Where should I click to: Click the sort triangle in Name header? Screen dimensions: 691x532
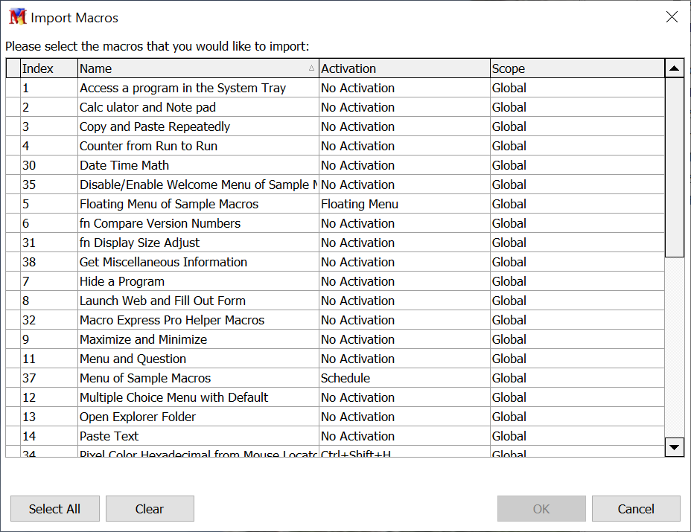coord(311,68)
